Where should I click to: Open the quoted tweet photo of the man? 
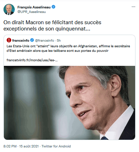pos(69,103)
